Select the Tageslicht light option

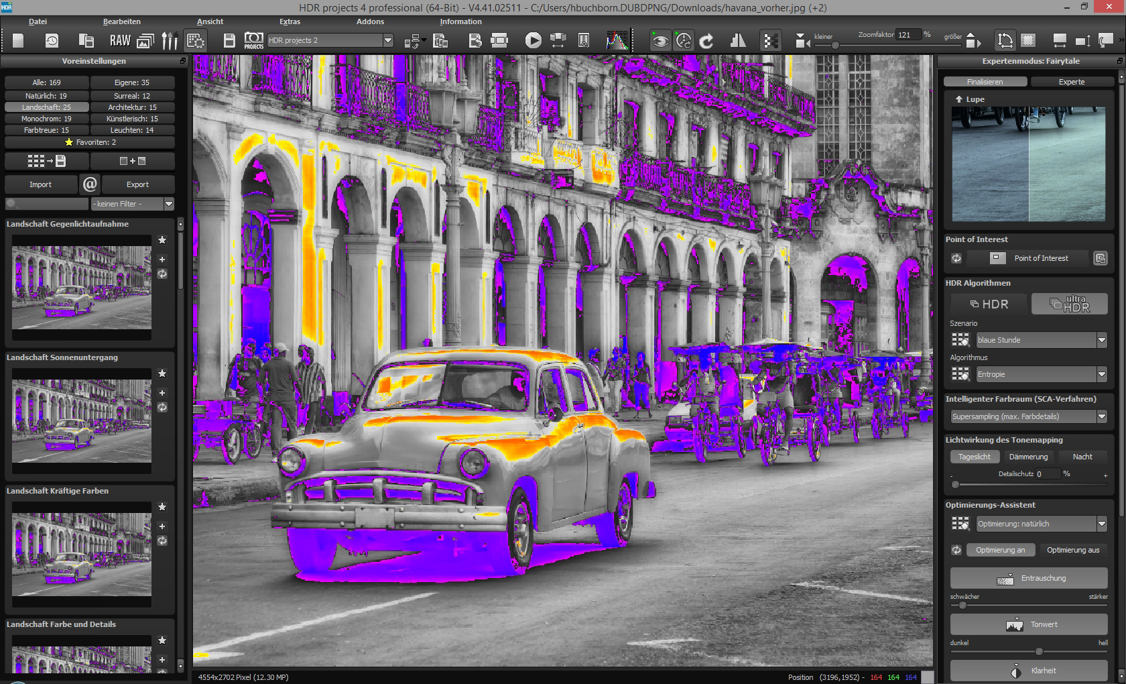pyautogui.click(x=974, y=457)
